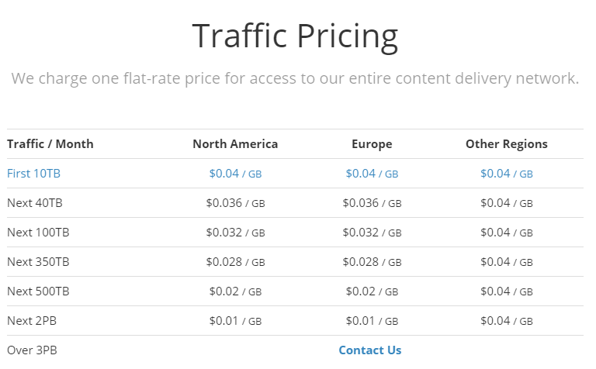Click the North America column header
Screen dimensions: 596x369
[x=235, y=144]
